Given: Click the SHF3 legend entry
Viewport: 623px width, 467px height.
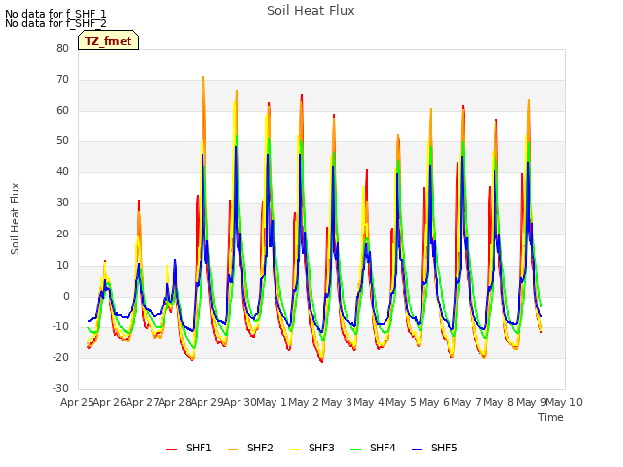Looking at the screenshot, I should point(311,448).
